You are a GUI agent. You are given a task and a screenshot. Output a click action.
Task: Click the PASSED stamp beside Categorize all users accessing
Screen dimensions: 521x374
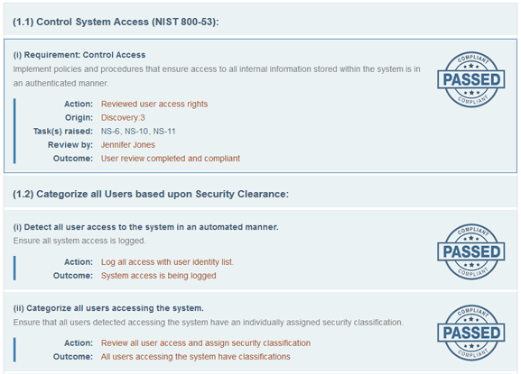[x=471, y=333]
